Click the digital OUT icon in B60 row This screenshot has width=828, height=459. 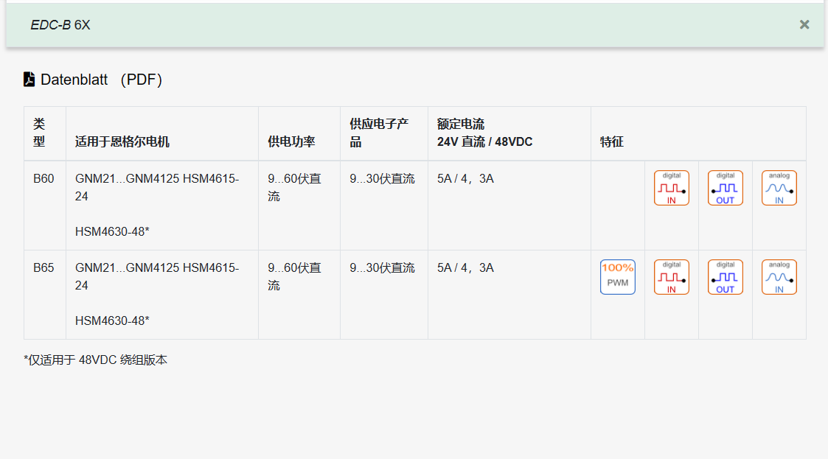pos(725,188)
